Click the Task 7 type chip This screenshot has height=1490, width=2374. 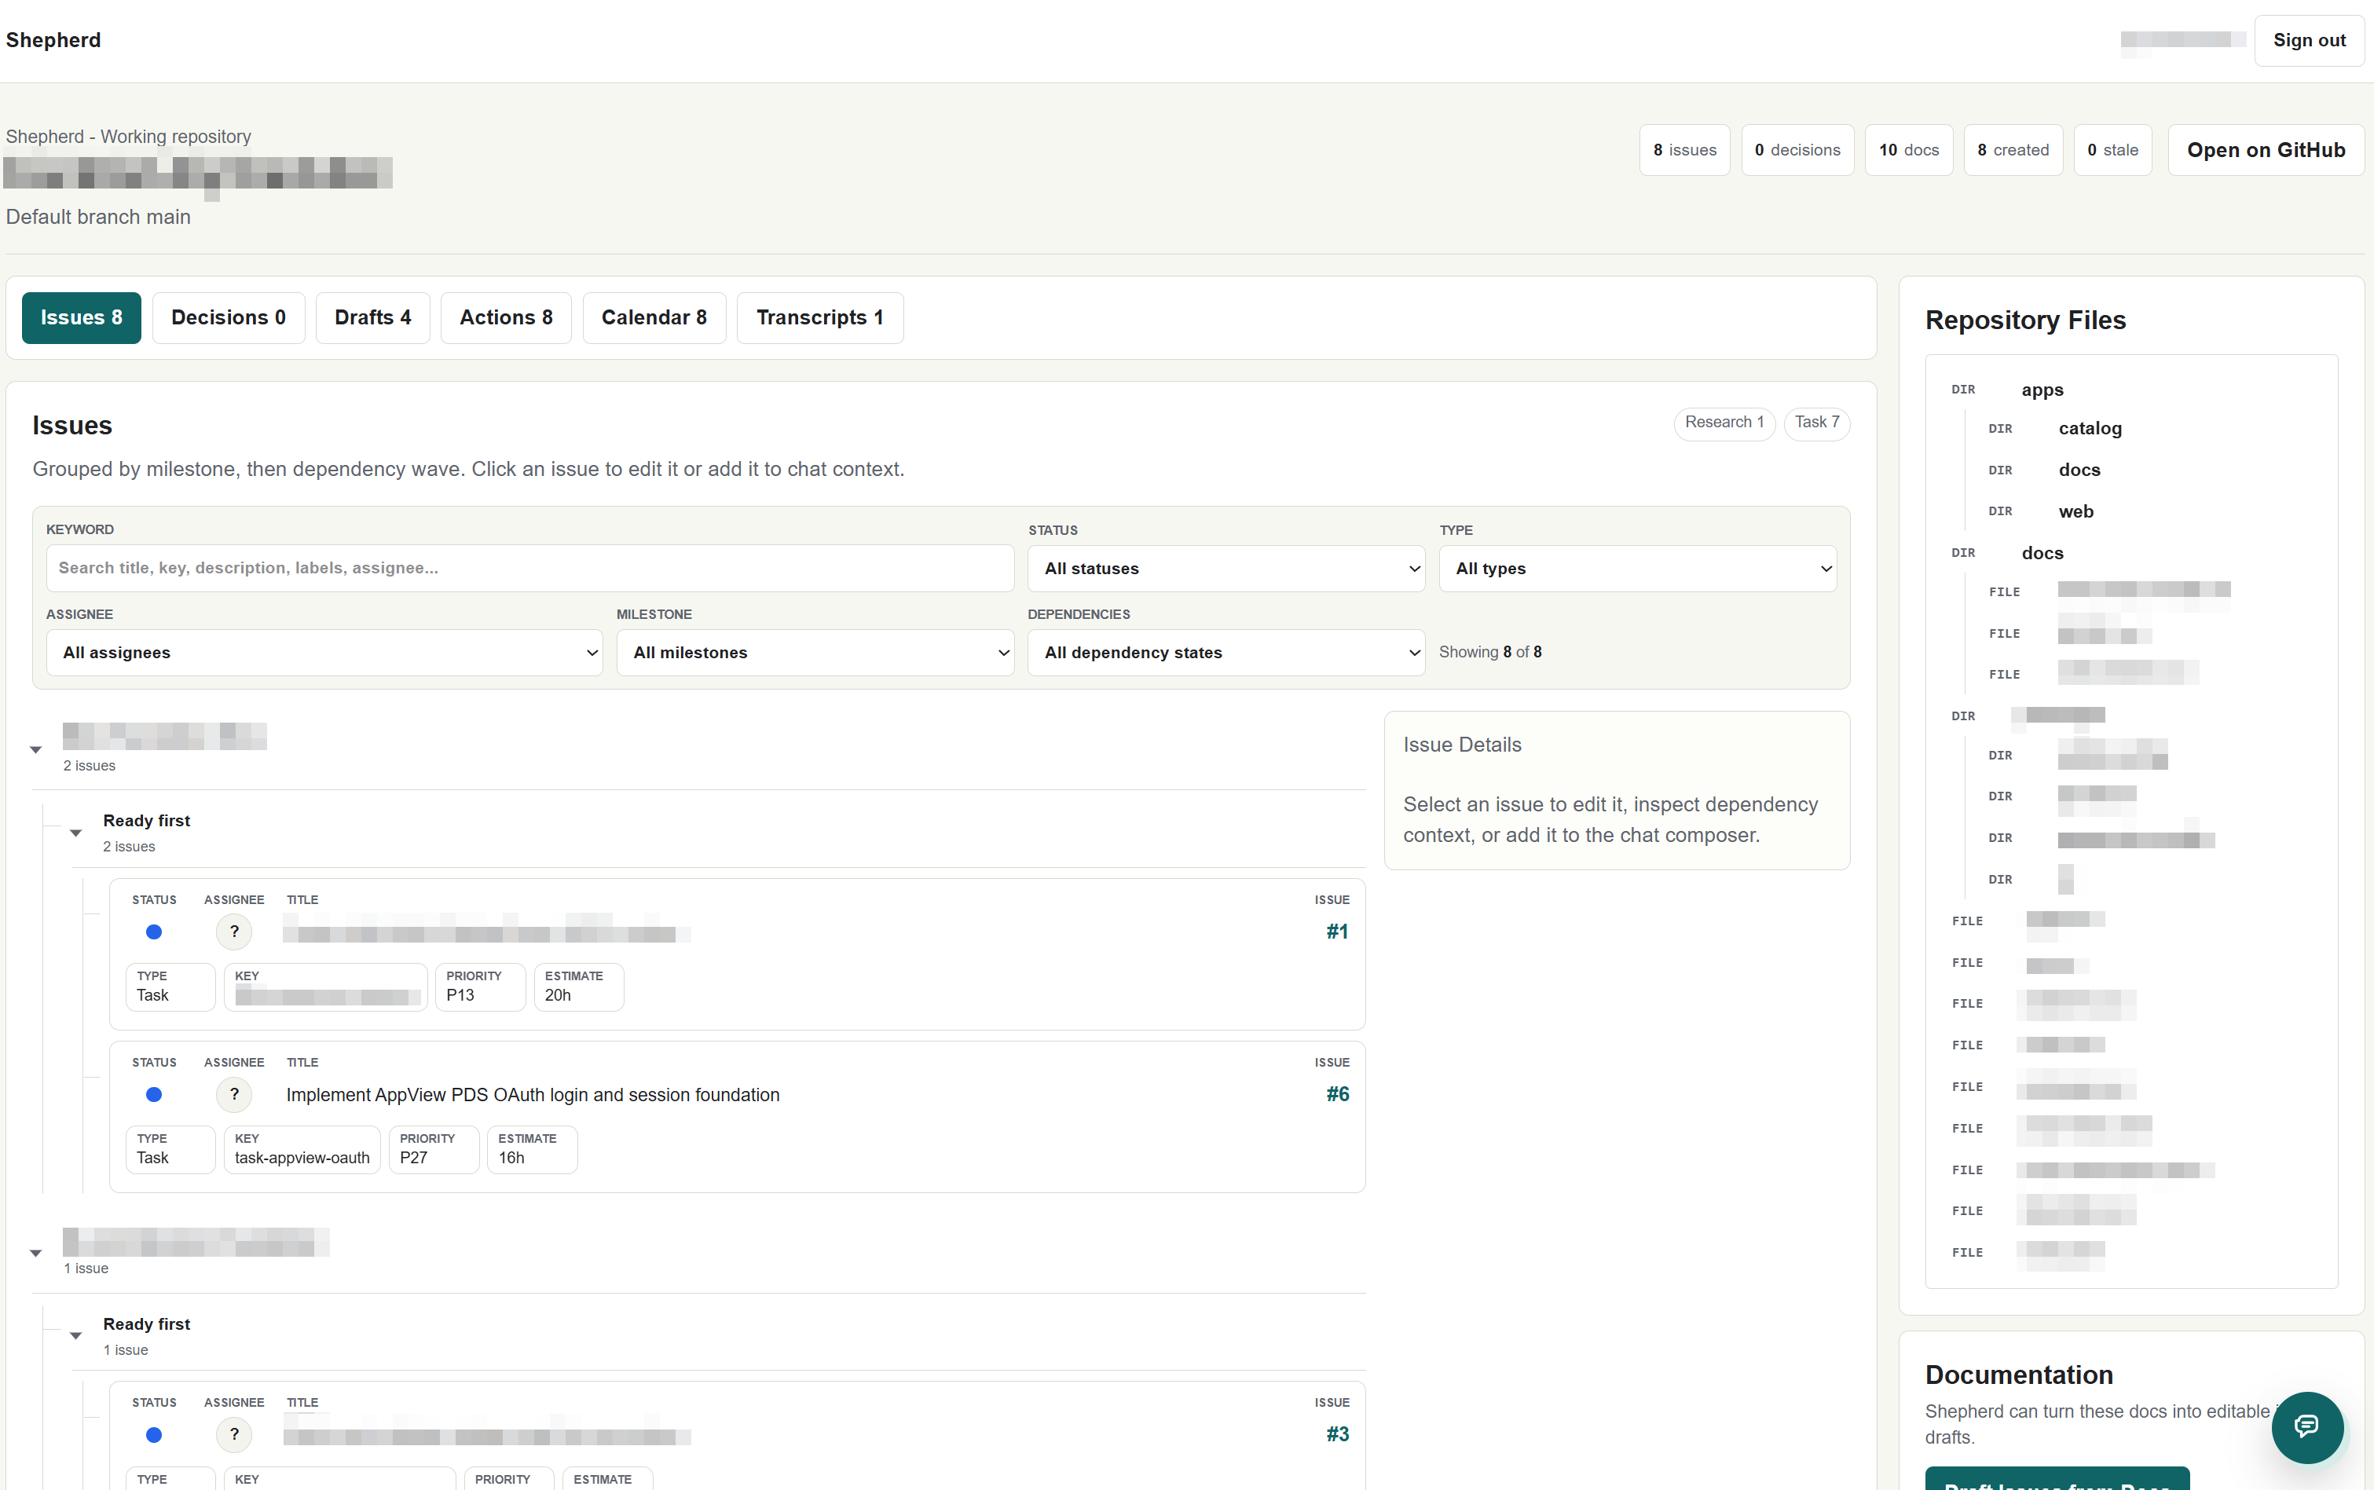[x=1816, y=423]
